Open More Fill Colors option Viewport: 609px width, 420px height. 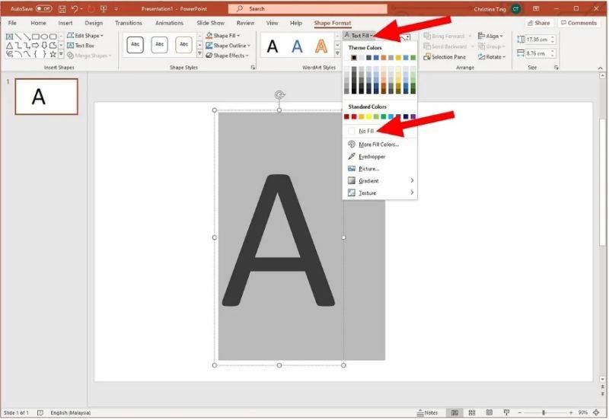tap(379, 145)
